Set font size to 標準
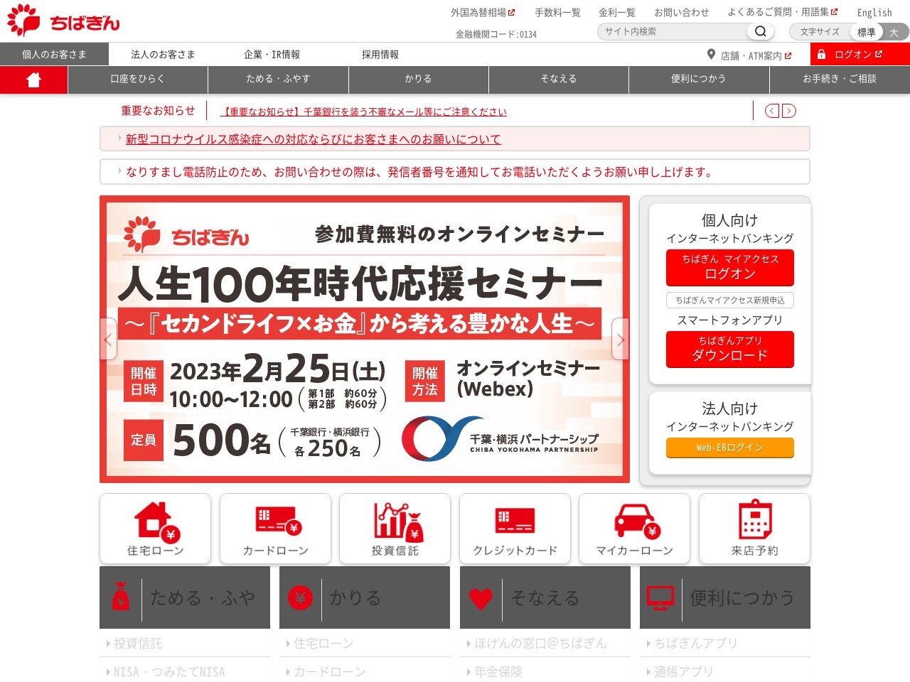 pyautogui.click(x=867, y=32)
